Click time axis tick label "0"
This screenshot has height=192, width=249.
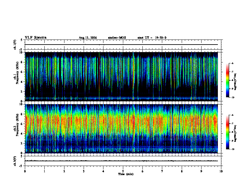tap(25, 171)
